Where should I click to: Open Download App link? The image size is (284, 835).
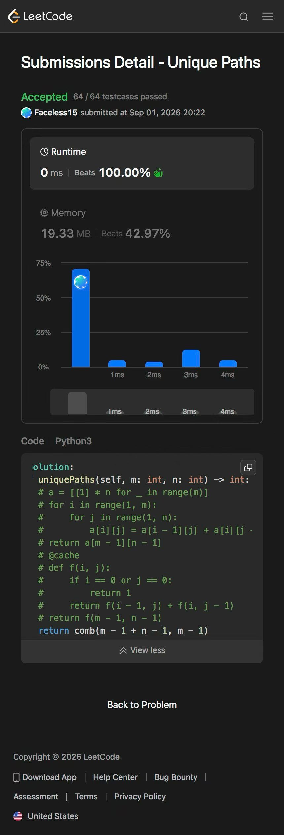click(x=45, y=777)
